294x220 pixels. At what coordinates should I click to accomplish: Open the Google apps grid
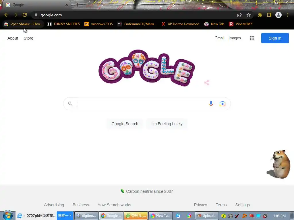[252, 38]
